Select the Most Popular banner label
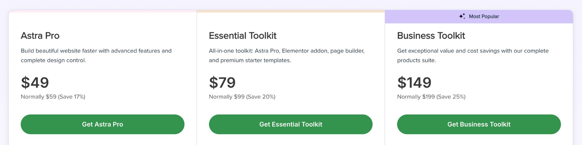 [484, 16]
